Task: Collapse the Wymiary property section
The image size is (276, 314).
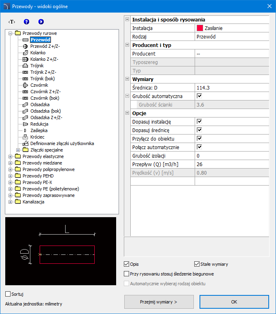Action: coord(127,79)
